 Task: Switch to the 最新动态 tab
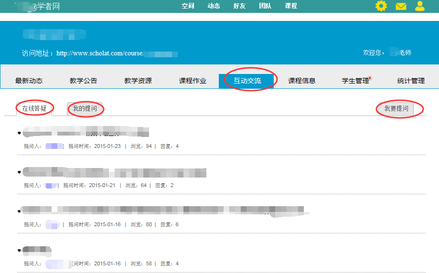pos(29,81)
